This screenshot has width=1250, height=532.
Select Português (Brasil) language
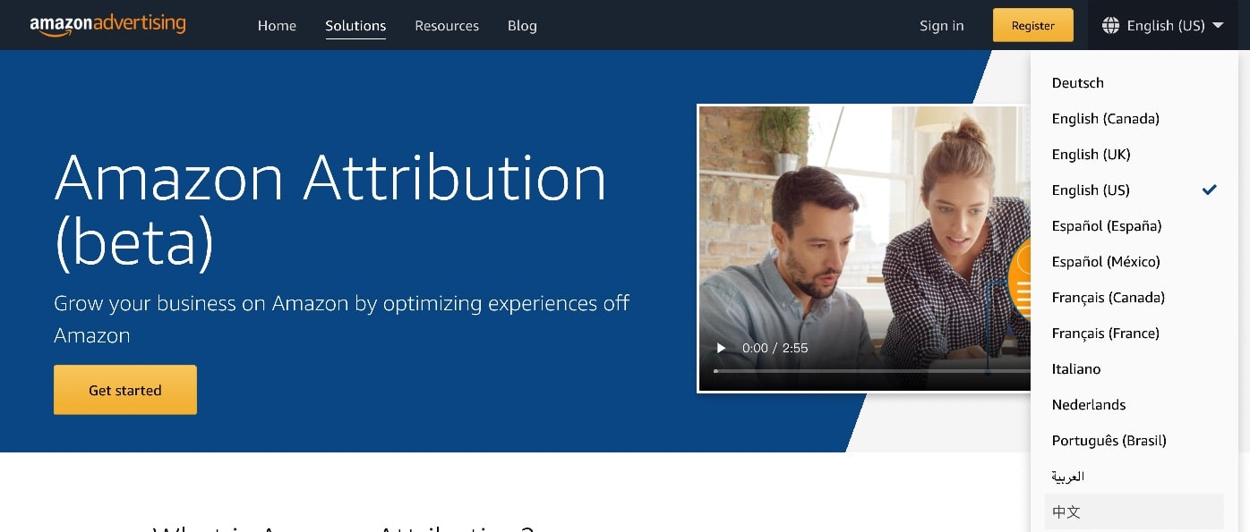click(x=1109, y=440)
